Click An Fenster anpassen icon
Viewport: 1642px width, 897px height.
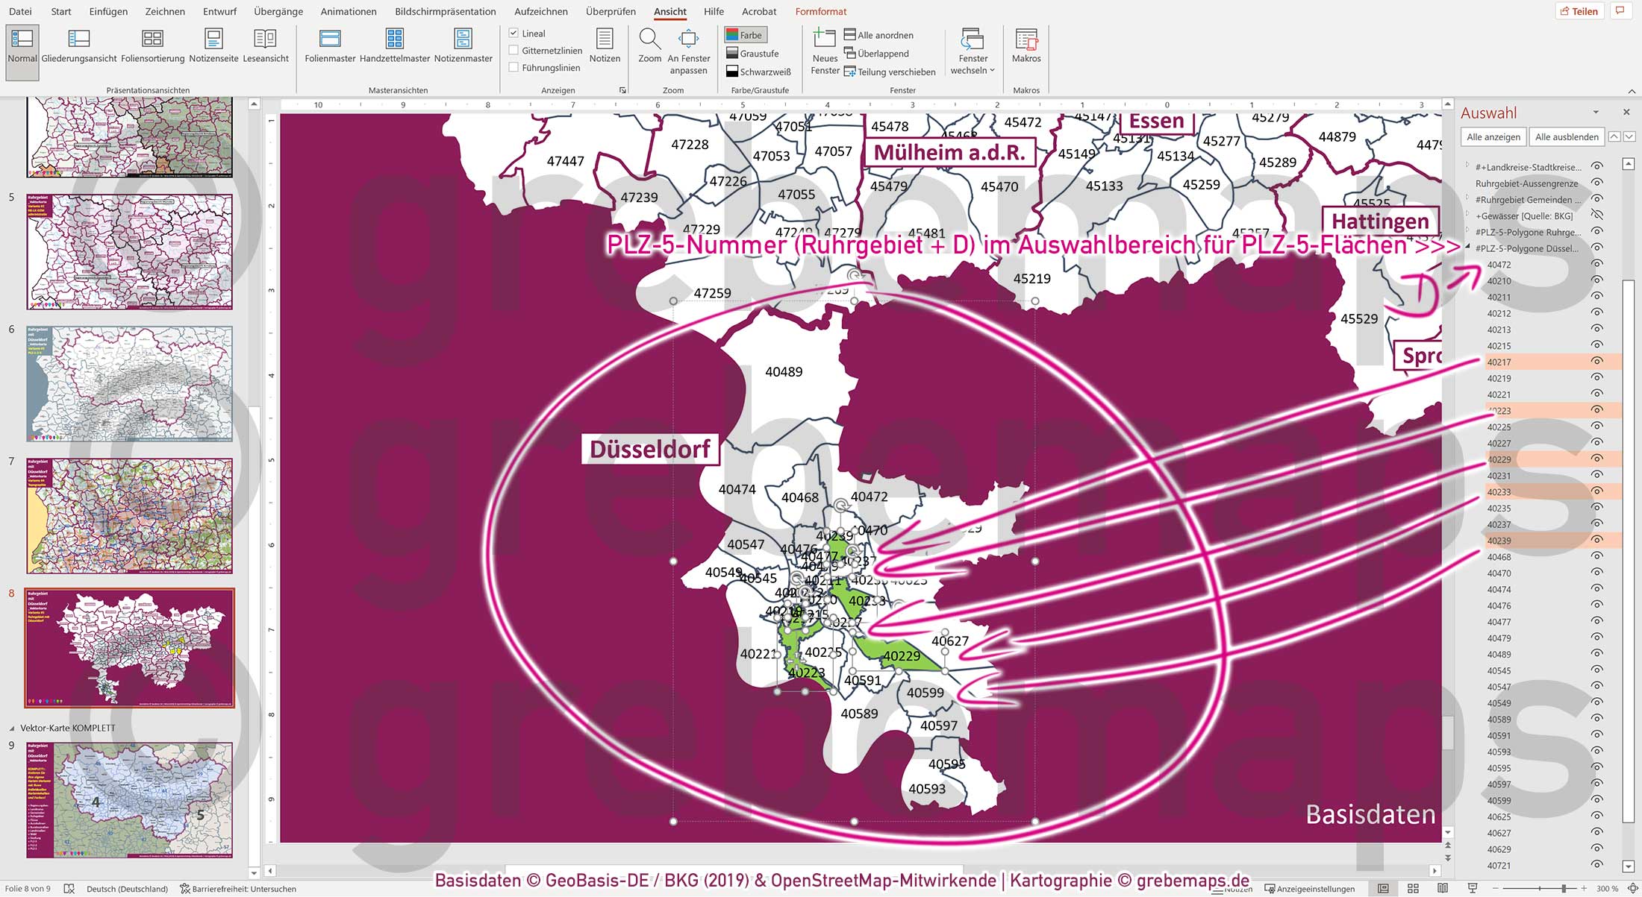point(688,39)
